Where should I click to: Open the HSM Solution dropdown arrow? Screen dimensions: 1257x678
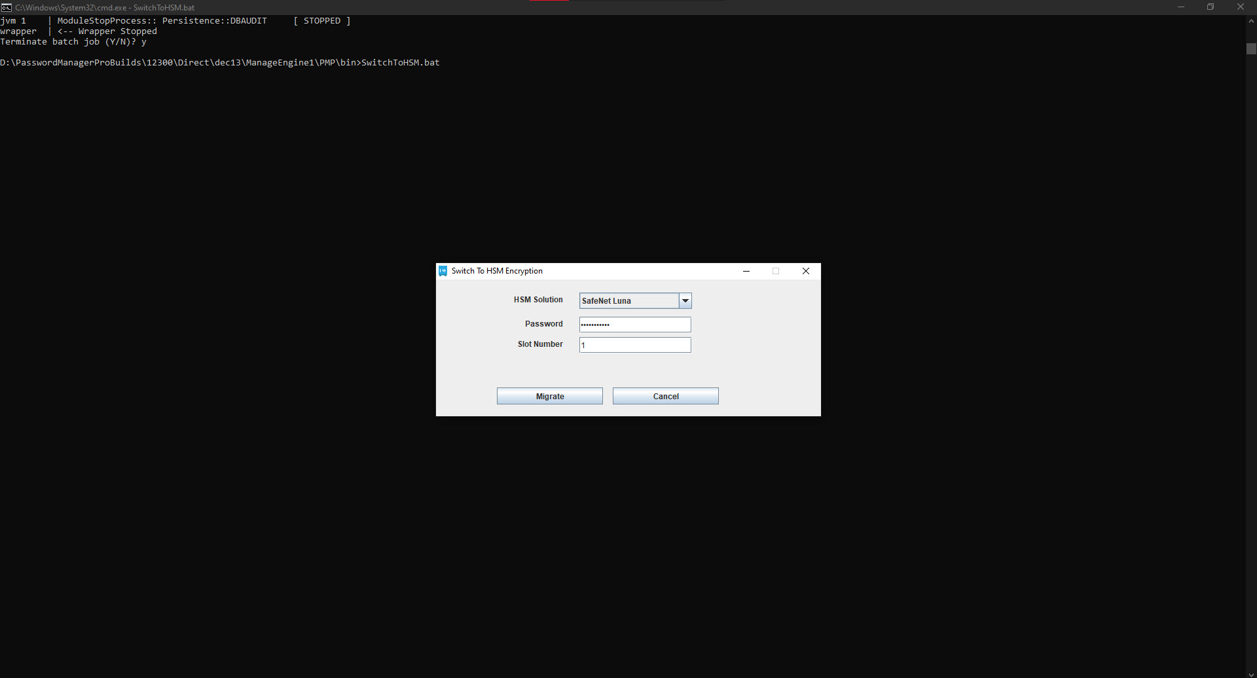pos(685,301)
